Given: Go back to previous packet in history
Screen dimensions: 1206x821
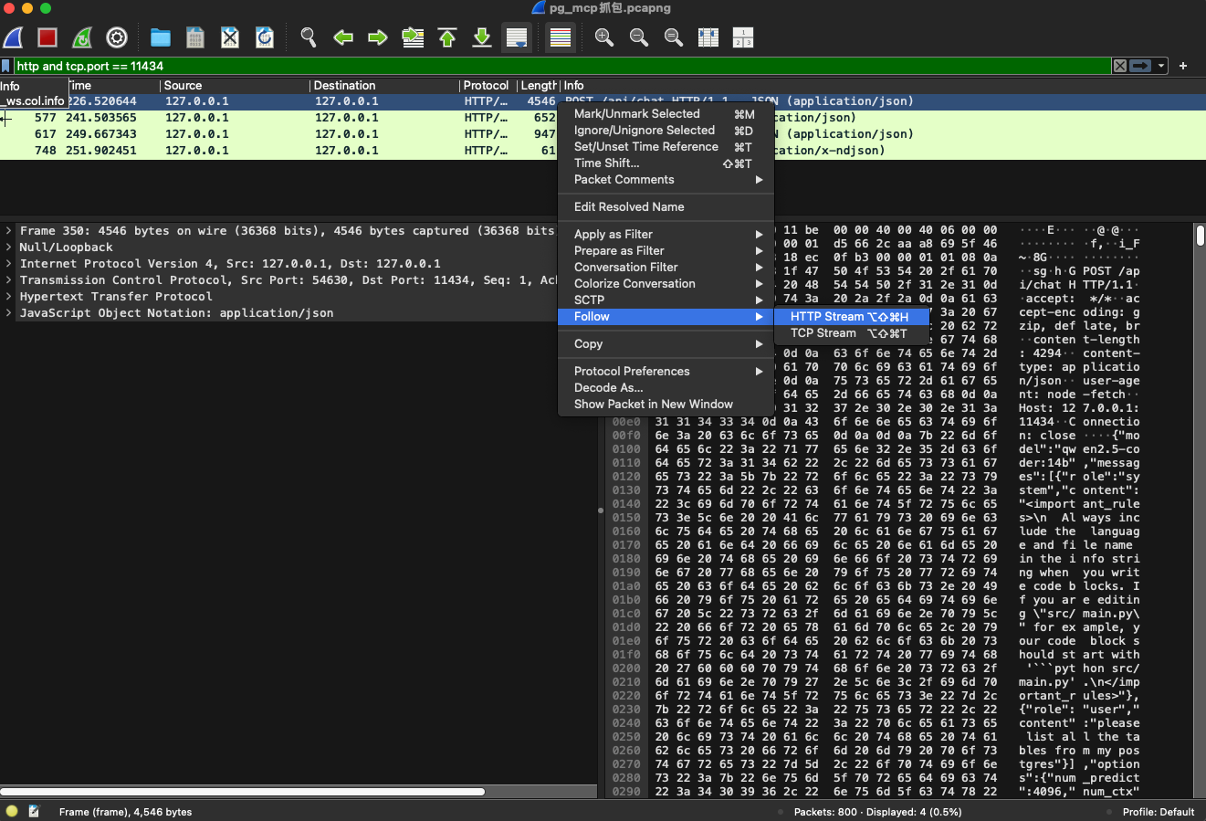Looking at the screenshot, I should (x=343, y=37).
